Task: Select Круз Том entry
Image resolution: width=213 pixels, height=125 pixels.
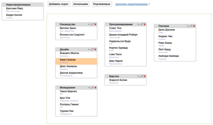Action: pyautogui.click(x=76, y=99)
